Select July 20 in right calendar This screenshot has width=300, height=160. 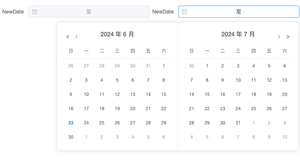pyautogui.click(x=285, y=94)
